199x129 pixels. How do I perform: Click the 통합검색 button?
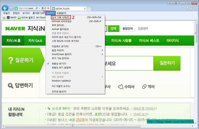coord(127,28)
